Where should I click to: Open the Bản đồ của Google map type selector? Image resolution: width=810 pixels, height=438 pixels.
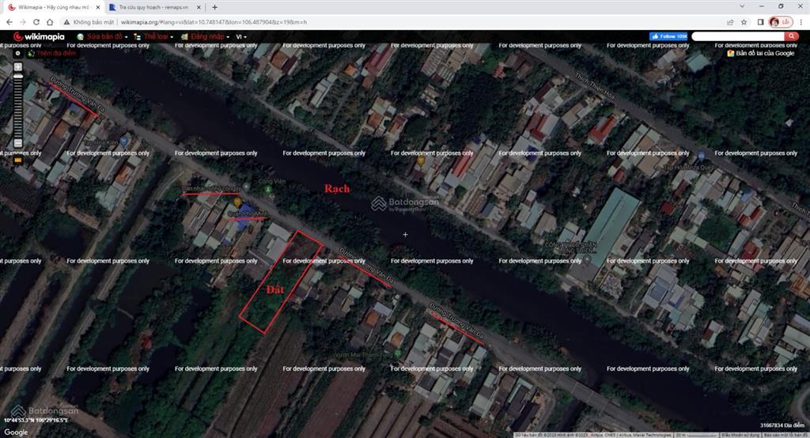point(761,53)
